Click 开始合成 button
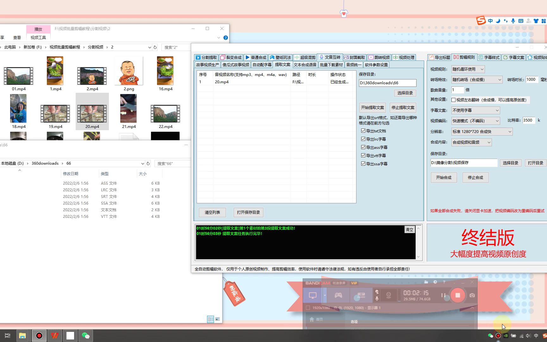The width and height of the screenshot is (547, 342). tap(444, 178)
